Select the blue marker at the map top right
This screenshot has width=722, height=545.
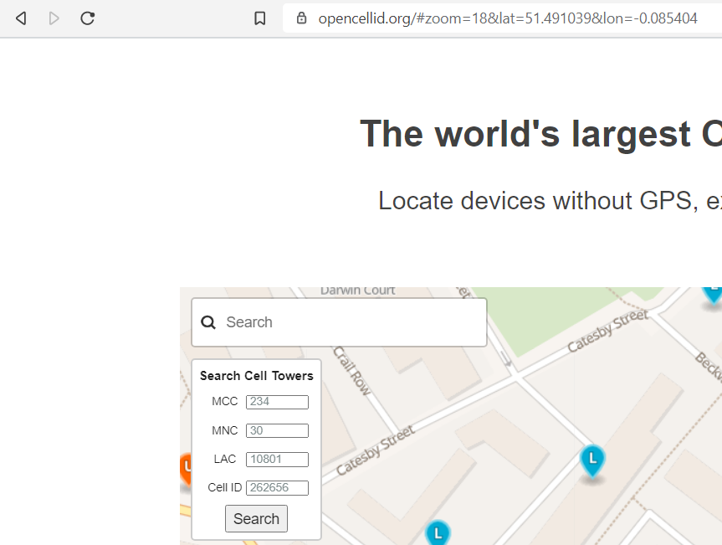713,295
